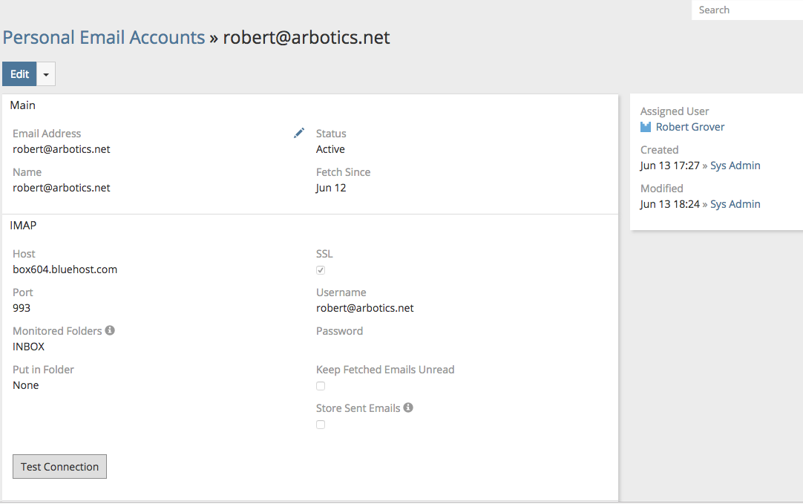The image size is (803, 504).
Task: Click the info icon next to Store Sent Emails
Action: (x=408, y=408)
